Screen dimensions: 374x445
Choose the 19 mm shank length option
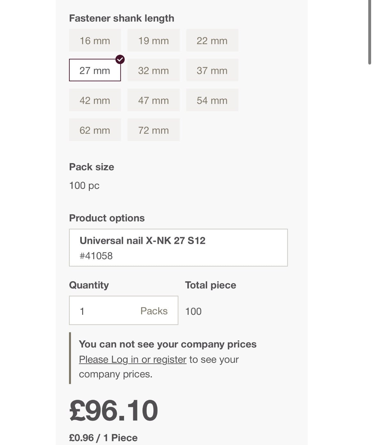[x=153, y=40]
